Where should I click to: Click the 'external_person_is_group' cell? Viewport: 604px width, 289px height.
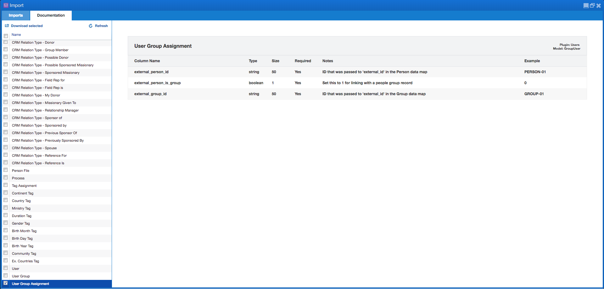coord(157,83)
